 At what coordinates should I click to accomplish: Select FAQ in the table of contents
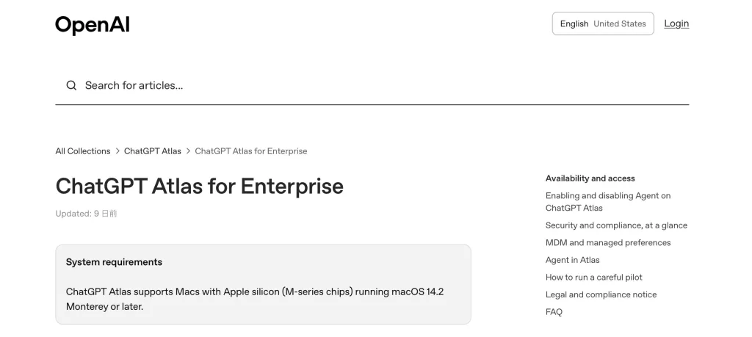554,312
